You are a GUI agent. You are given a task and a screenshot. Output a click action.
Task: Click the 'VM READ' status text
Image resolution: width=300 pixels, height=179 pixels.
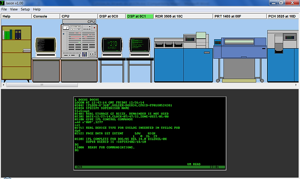point(194,164)
